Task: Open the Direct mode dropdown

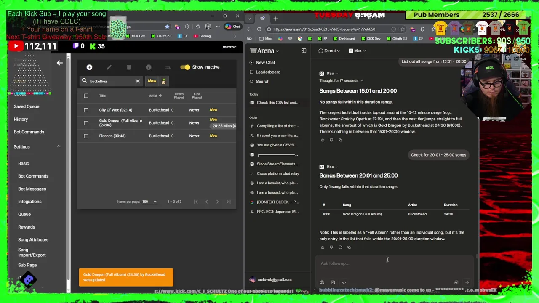Action: coord(330,50)
